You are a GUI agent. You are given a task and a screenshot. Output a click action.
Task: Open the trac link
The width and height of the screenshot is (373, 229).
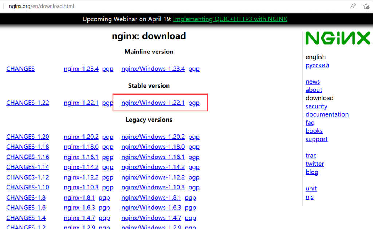tap(311, 156)
